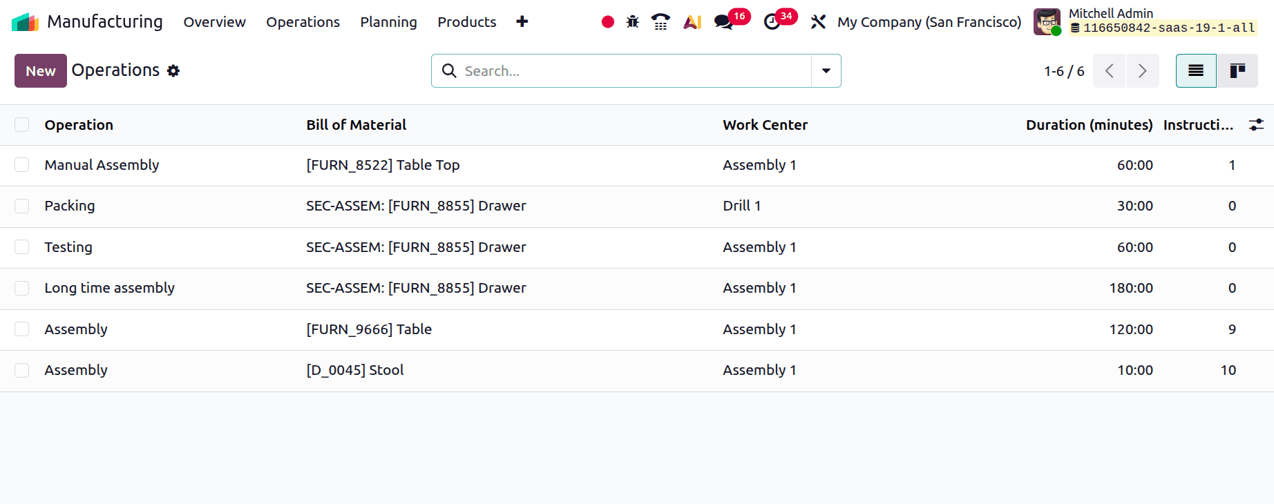
Task: Launch the AI assistant icon
Action: (x=692, y=22)
